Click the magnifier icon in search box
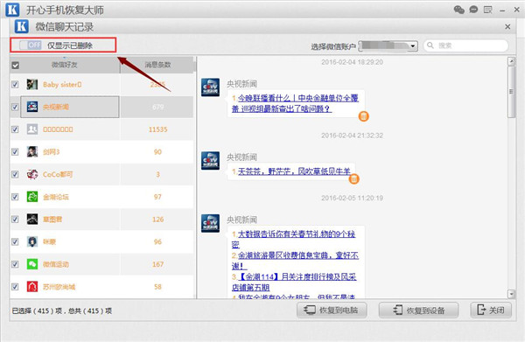 [430, 45]
